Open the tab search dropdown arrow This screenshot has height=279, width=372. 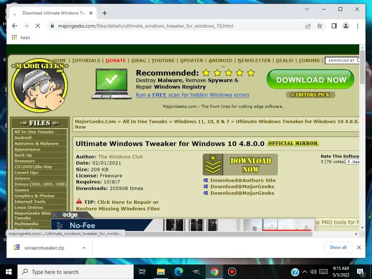coord(307,9)
